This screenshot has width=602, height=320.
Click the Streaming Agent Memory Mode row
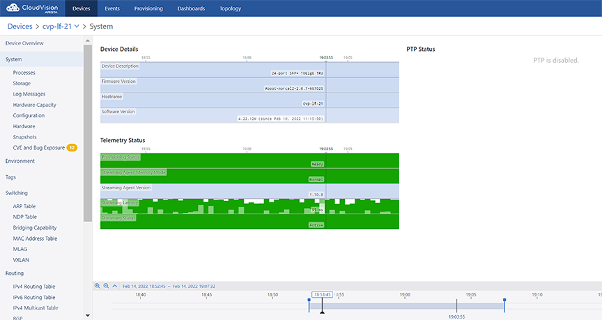pyautogui.click(x=249, y=176)
